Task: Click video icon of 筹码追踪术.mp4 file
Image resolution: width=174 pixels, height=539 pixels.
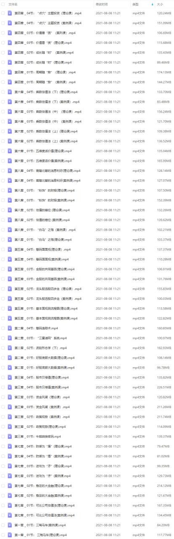Action: tap(10, 328)
